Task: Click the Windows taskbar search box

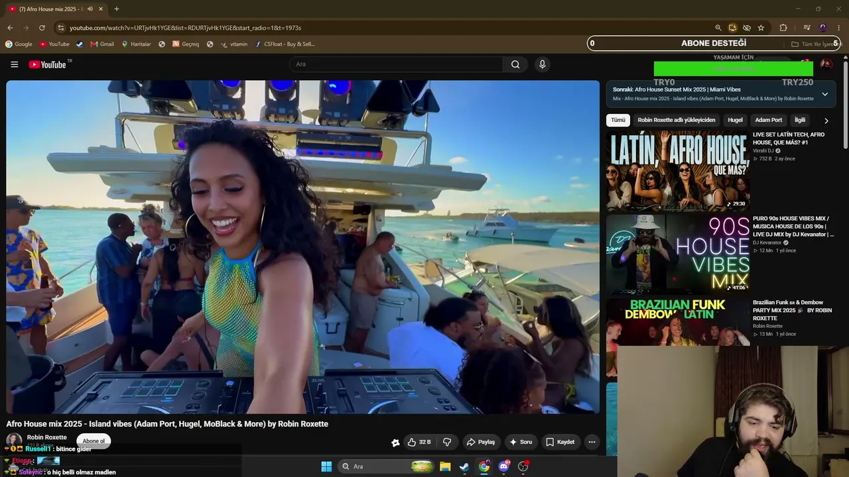Action: click(385, 466)
